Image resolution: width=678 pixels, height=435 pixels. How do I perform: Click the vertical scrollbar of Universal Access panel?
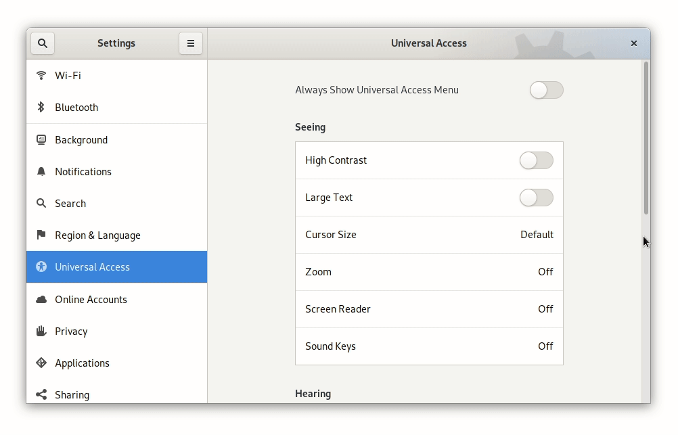click(646, 139)
